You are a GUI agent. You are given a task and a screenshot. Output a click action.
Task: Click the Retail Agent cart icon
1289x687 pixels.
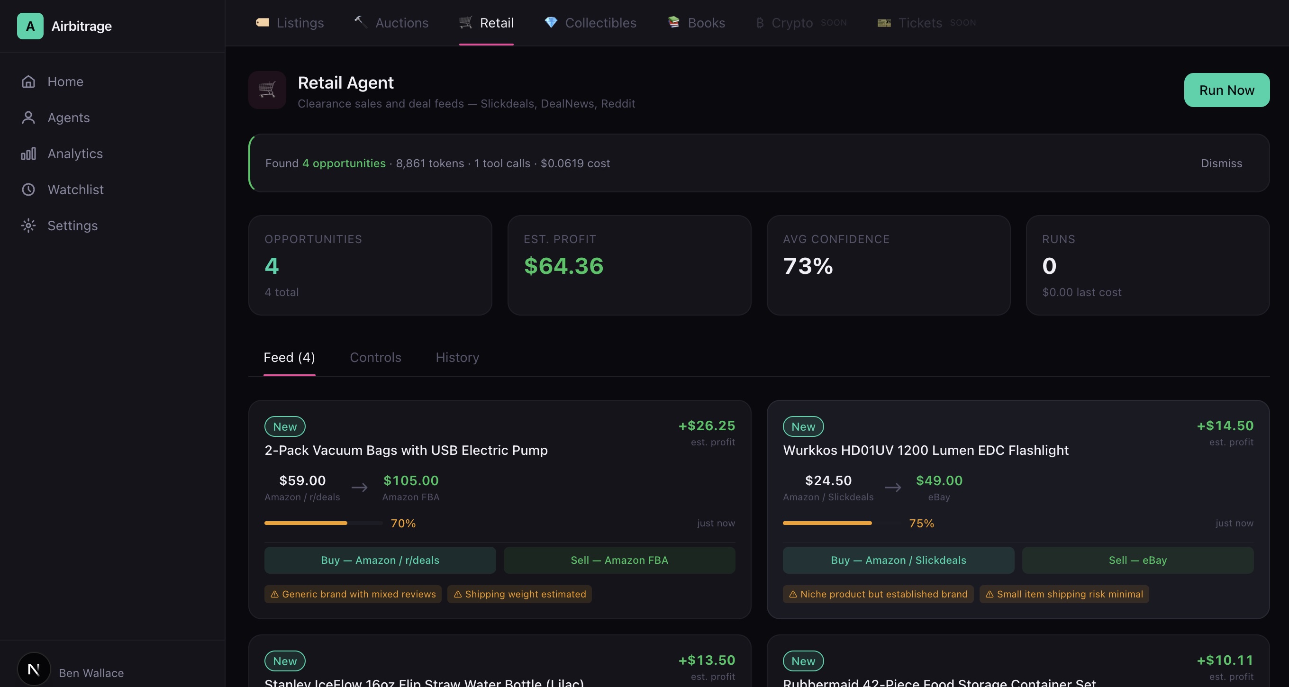coord(267,90)
